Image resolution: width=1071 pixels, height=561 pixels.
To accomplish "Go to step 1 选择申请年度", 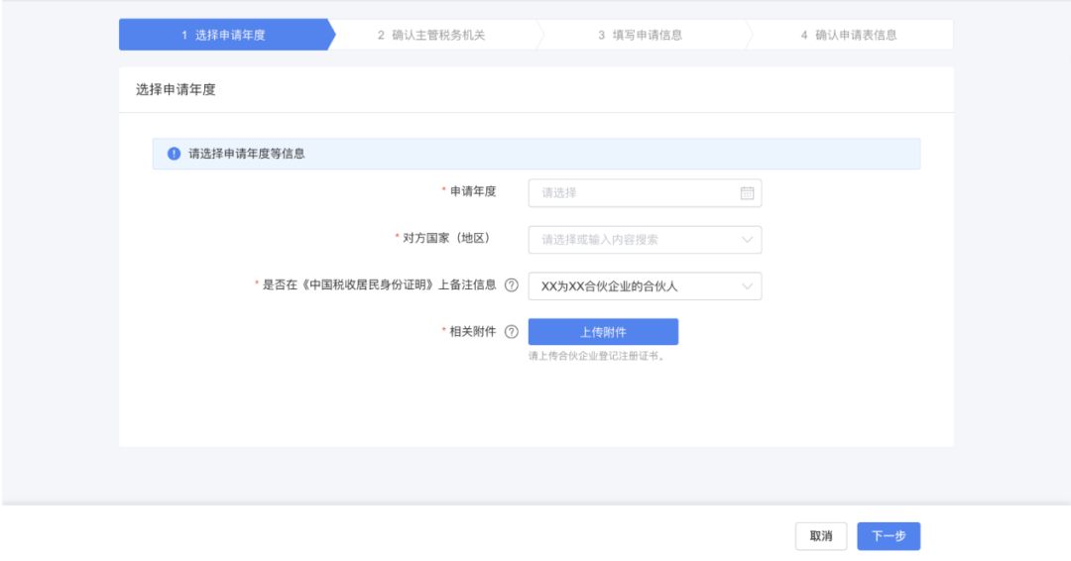I will tap(223, 35).
